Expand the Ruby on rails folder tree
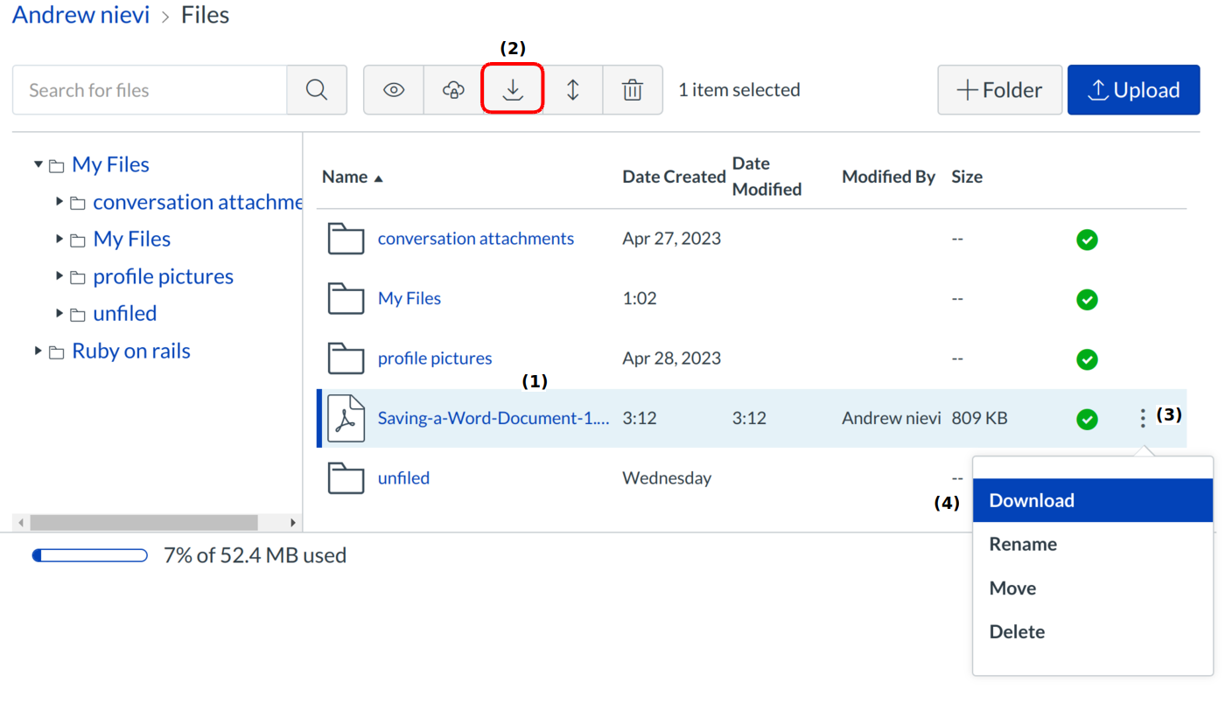 [x=38, y=351]
